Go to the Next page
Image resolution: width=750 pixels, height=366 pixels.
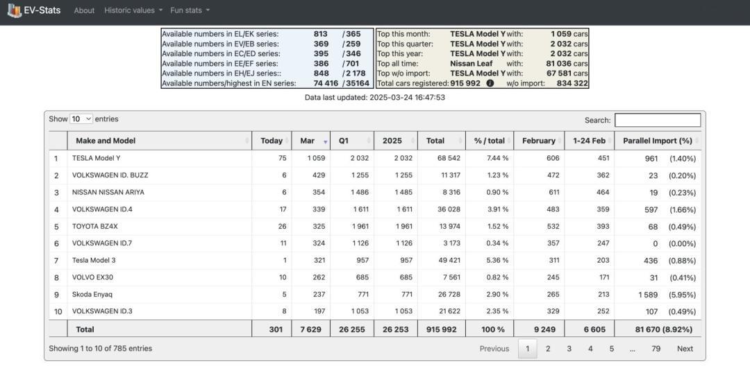(685, 349)
